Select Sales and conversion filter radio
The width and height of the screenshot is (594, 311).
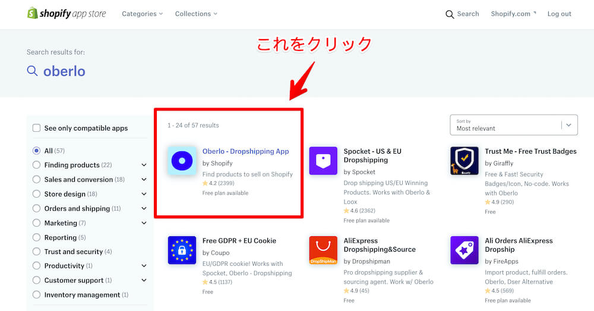tap(36, 179)
